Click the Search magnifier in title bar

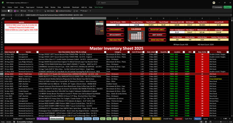coord(99,3)
